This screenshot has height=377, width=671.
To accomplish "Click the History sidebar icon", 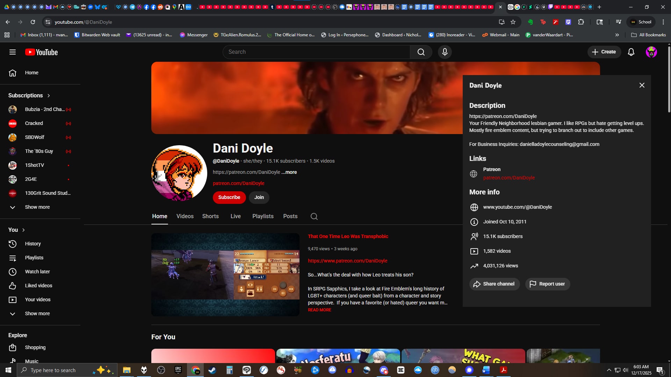I will 13,244.
